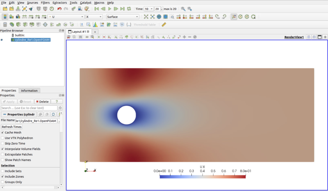The image size is (328, 191).
Task: Click the yellow Ruler icon
Action: pos(164,25)
